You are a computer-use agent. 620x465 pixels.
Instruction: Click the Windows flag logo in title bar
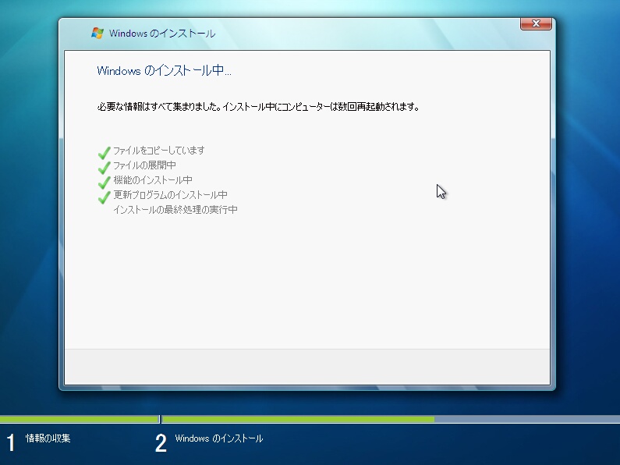coord(97,33)
